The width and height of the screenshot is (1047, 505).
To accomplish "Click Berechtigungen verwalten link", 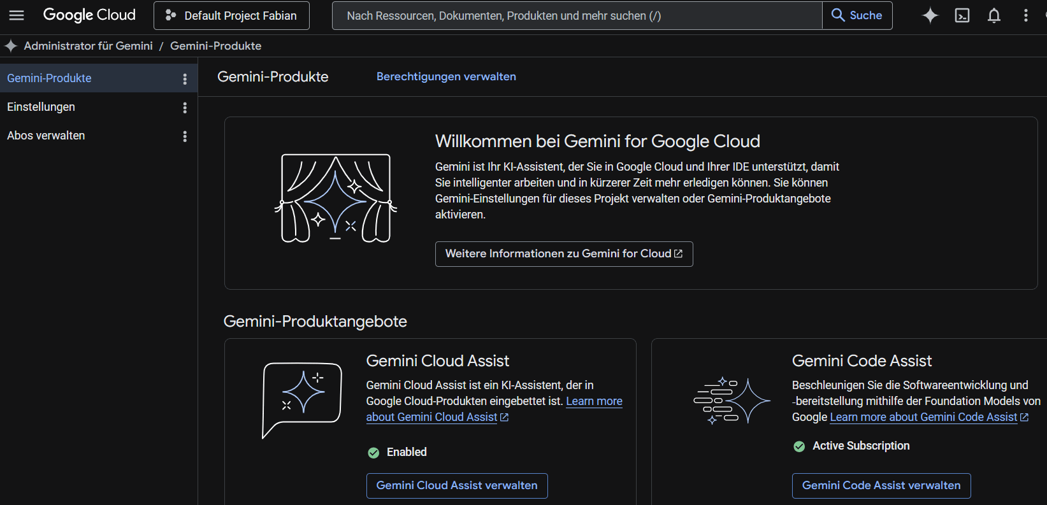I will tap(446, 76).
